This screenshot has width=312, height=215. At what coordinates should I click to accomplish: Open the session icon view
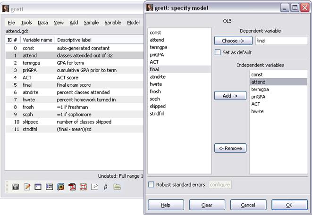click(49, 187)
